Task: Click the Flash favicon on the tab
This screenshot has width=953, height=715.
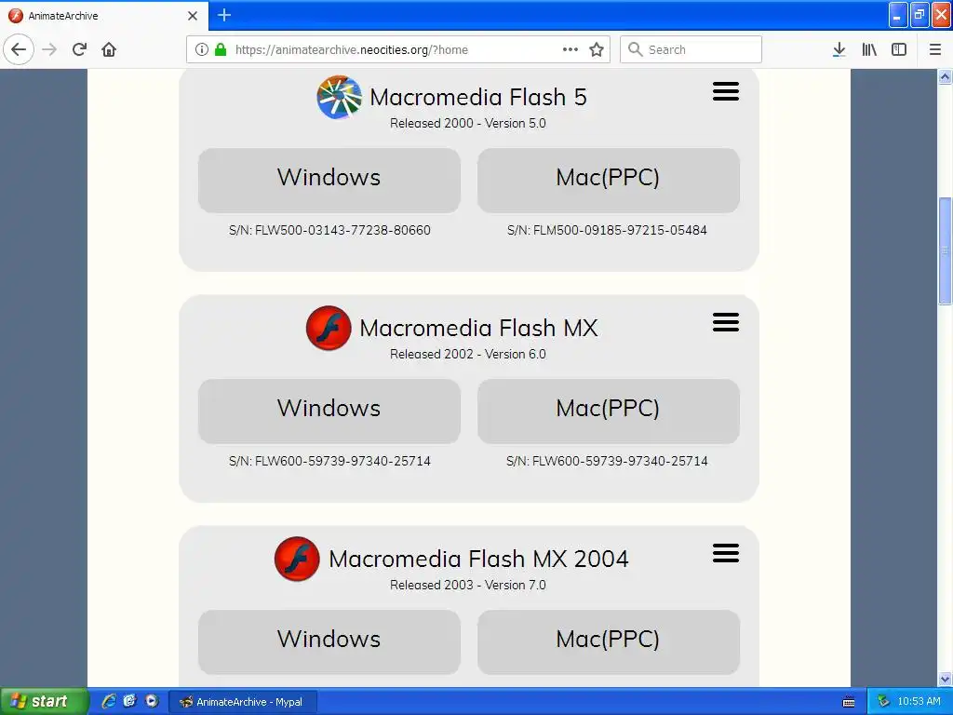Action: (16, 16)
